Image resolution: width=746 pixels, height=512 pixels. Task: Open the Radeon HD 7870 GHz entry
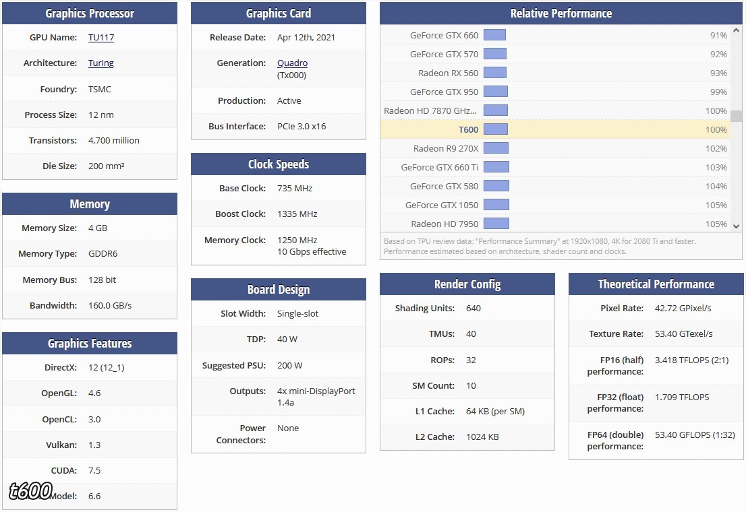[431, 111]
